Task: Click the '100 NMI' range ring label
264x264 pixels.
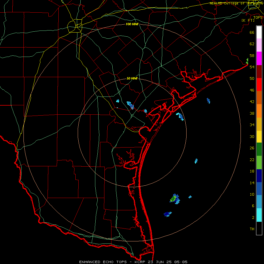Action: [132, 24]
